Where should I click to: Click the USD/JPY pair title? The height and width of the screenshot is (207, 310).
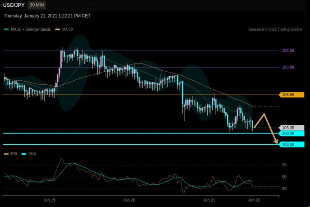coord(14,5)
